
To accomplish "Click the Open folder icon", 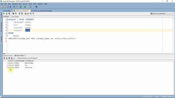I will coord(5,7).
